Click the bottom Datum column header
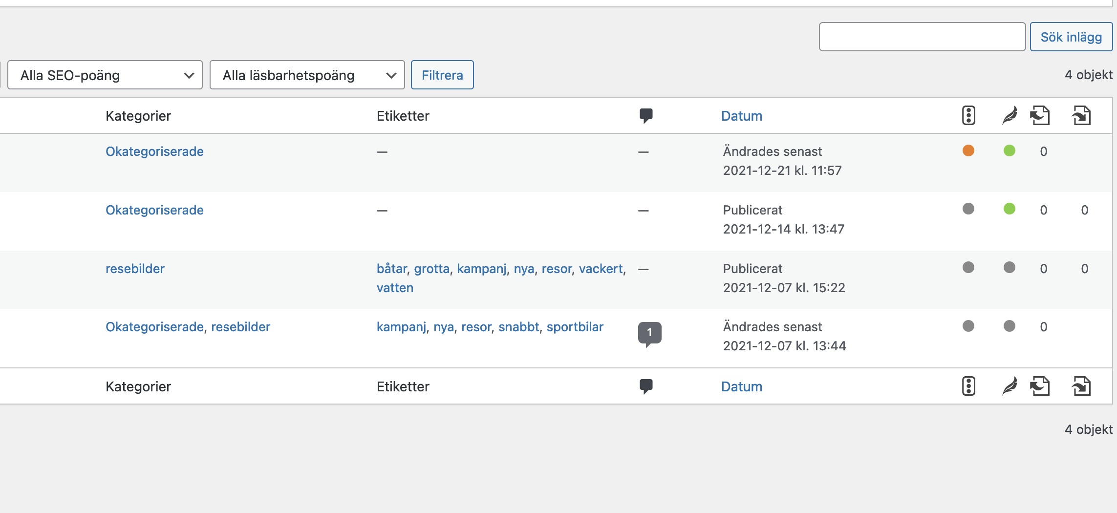The image size is (1117, 513). point(742,386)
